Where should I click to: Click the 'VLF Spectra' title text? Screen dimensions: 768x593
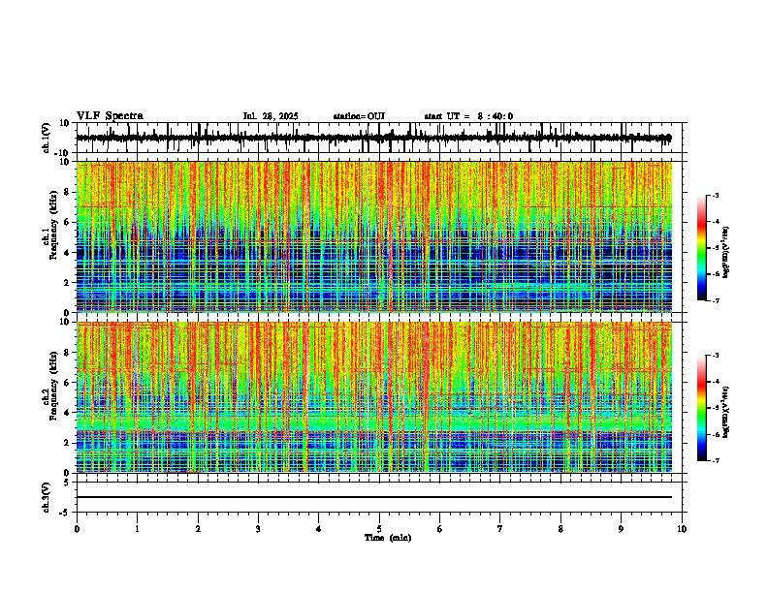coord(110,116)
